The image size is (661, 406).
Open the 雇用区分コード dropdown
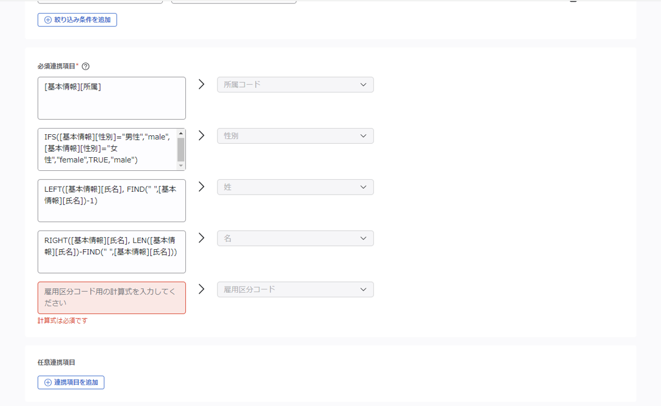coord(295,289)
